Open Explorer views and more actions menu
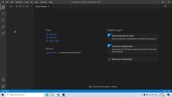 coord(31,6)
